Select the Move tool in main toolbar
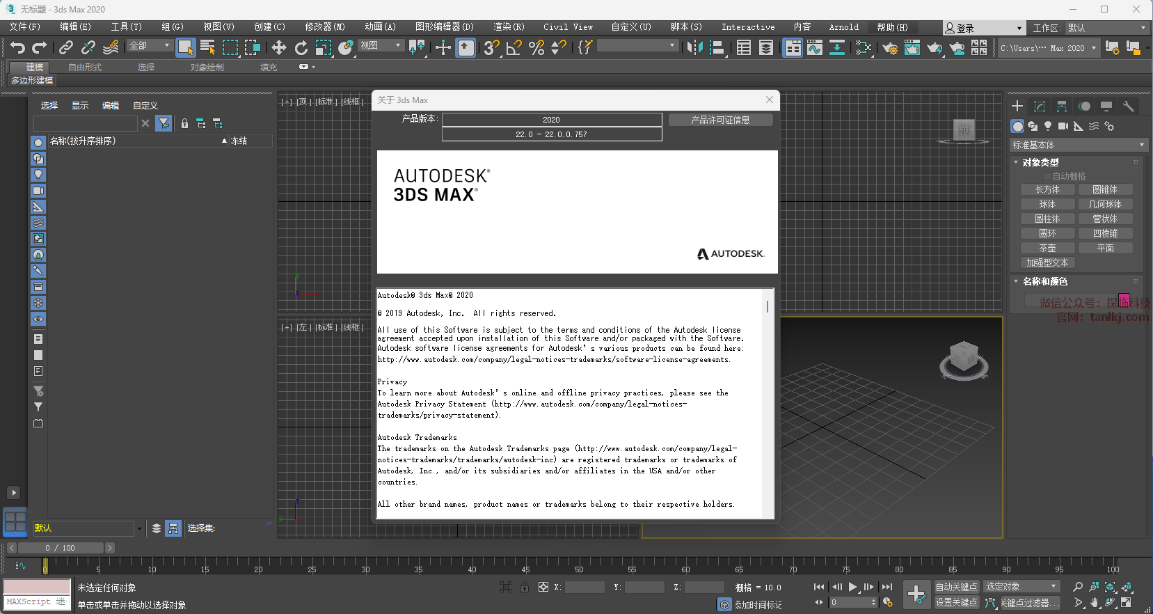This screenshot has width=1153, height=614. (x=279, y=47)
